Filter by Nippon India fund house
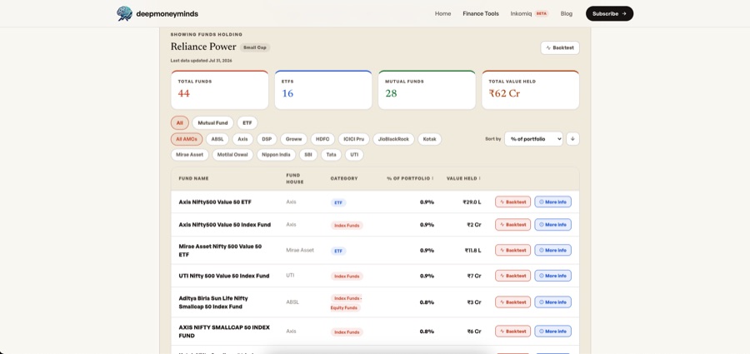The width and height of the screenshot is (750, 354). coord(276,155)
